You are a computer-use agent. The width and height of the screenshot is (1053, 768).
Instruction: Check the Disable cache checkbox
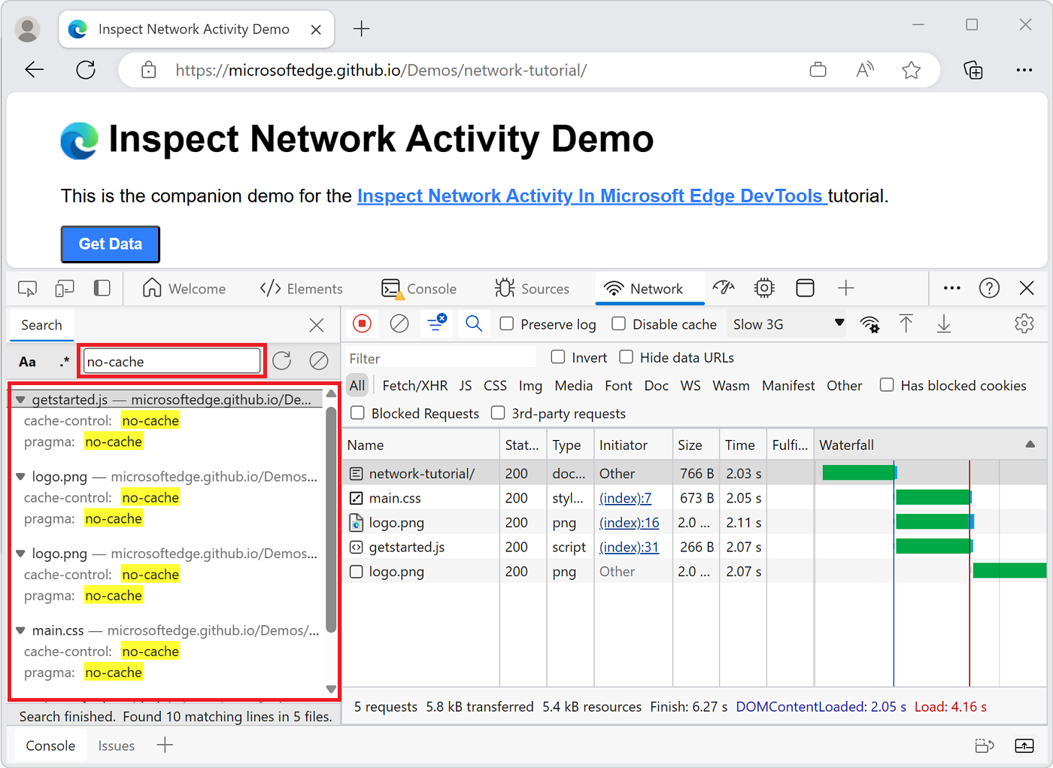click(x=618, y=323)
